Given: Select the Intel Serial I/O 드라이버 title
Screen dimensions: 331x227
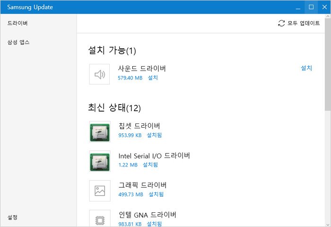Looking at the screenshot, I should 154,156.
